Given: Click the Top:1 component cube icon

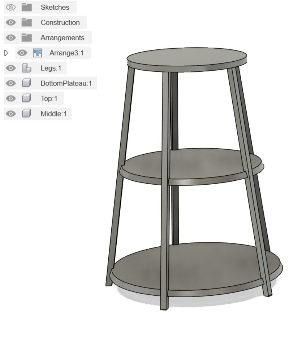Looking at the screenshot, I should tap(26, 98).
